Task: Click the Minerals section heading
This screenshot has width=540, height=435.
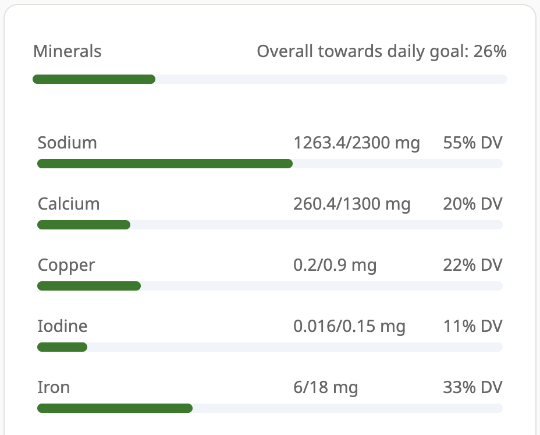Action: coord(67,51)
